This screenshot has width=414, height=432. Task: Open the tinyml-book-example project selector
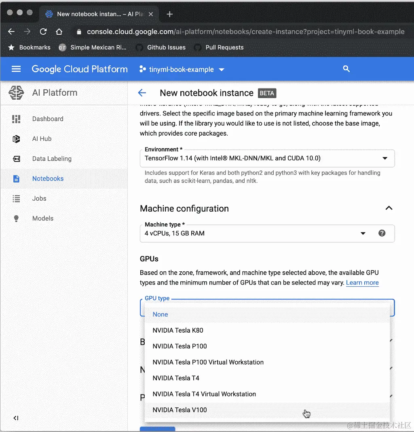click(x=182, y=69)
